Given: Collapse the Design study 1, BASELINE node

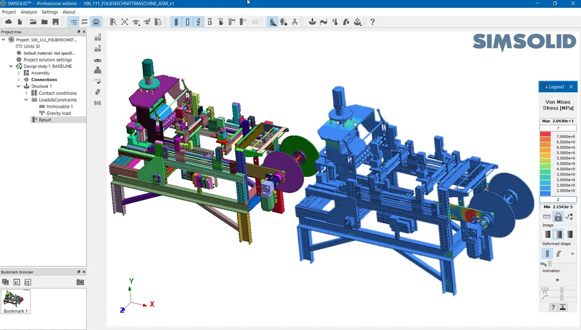Looking at the screenshot, I should 11,67.
